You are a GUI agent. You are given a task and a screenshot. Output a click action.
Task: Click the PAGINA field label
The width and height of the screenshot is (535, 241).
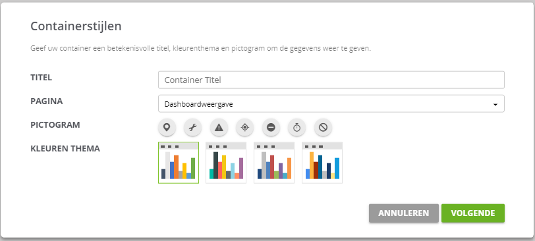coord(46,101)
